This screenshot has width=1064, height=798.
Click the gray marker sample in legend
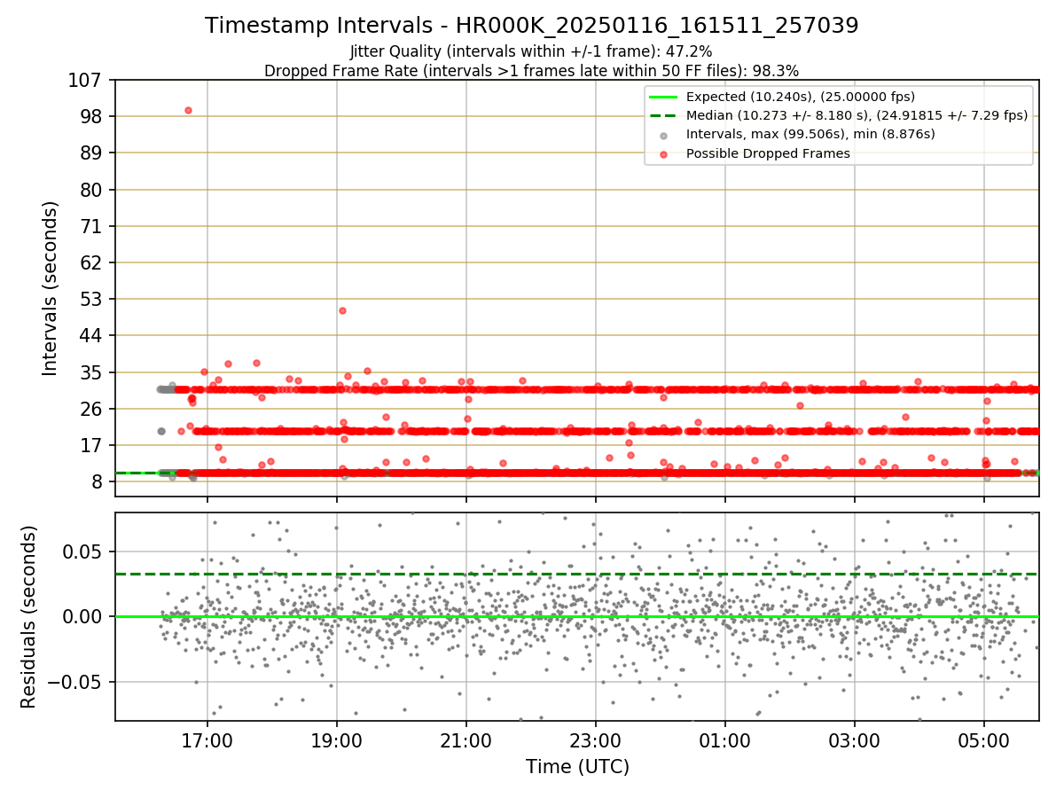click(664, 135)
